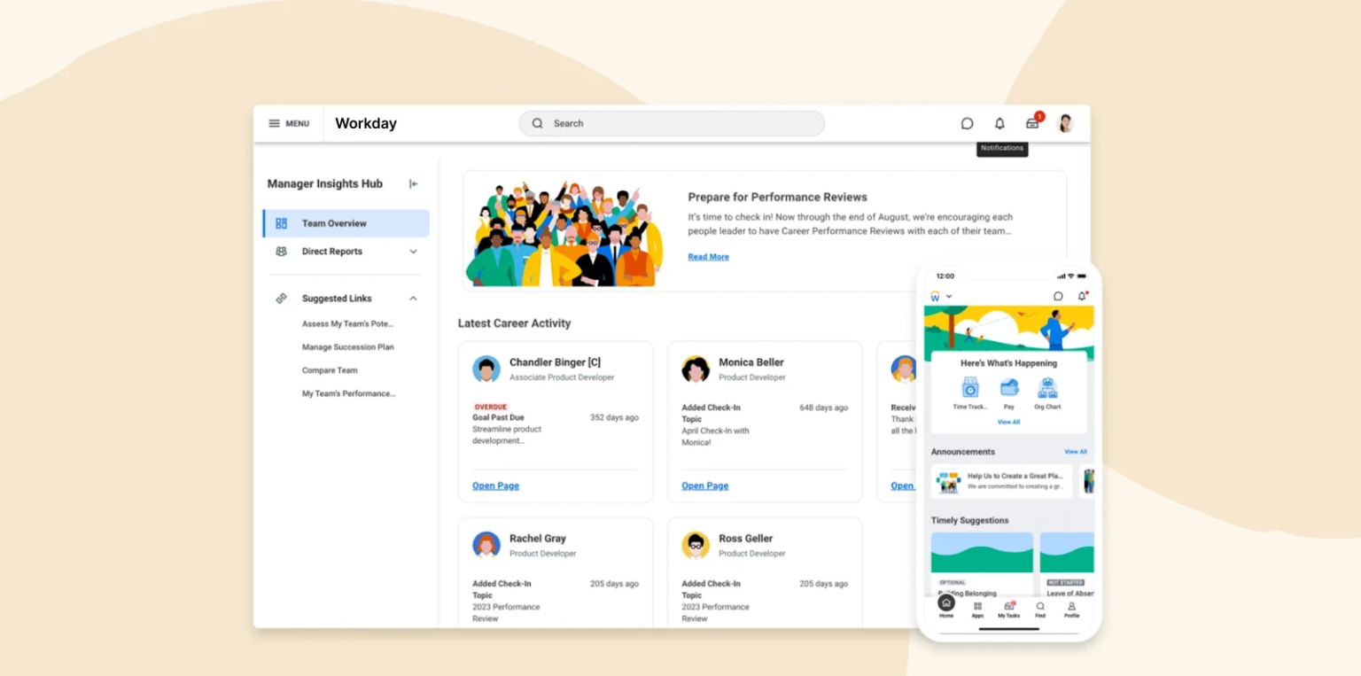This screenshot has height=676, width=1361.
Task: Open the hamburger MENU button
Action: 289,123
